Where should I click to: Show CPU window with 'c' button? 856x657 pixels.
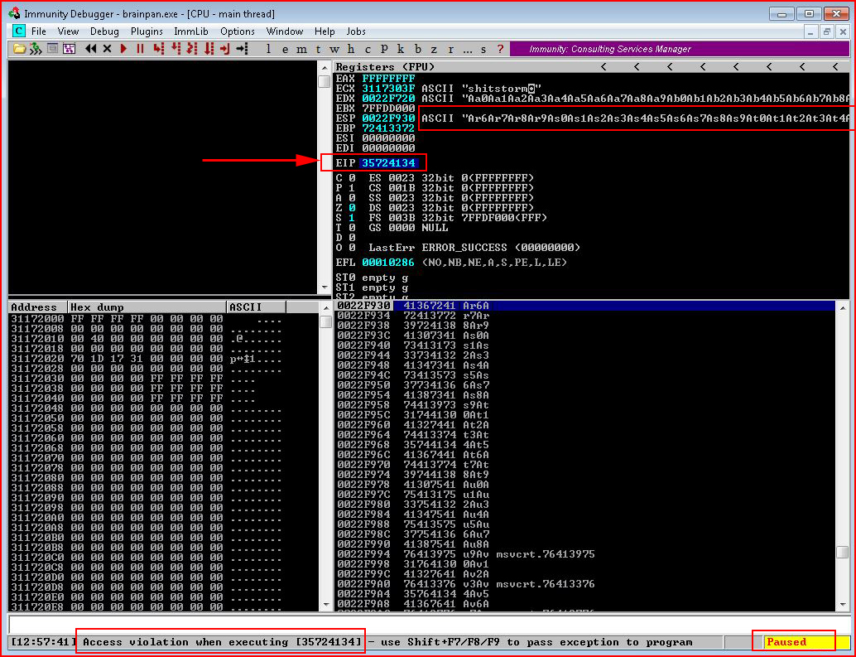point(368,49)
